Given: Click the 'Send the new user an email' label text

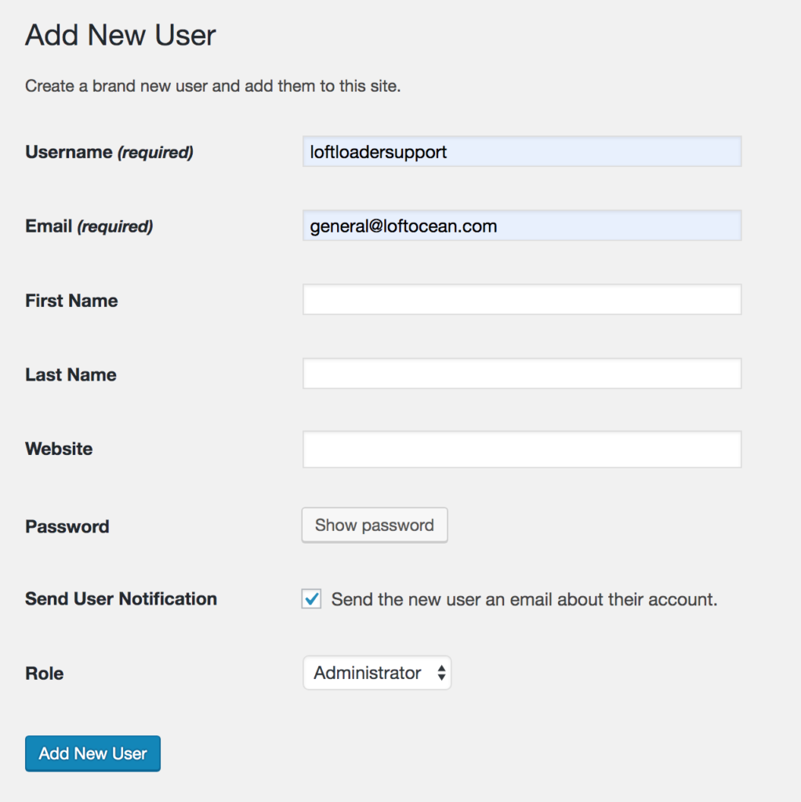Looking at the screenshot, I should 524,599.
